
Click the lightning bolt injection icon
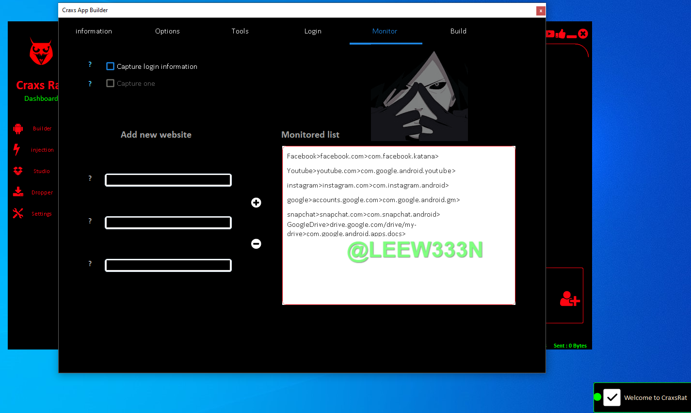tap(17, 150)
